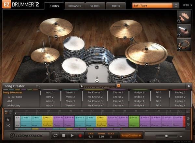
Task: Select the AABA Long song structure
Action: pyautogui.click(x=12, y=105)
